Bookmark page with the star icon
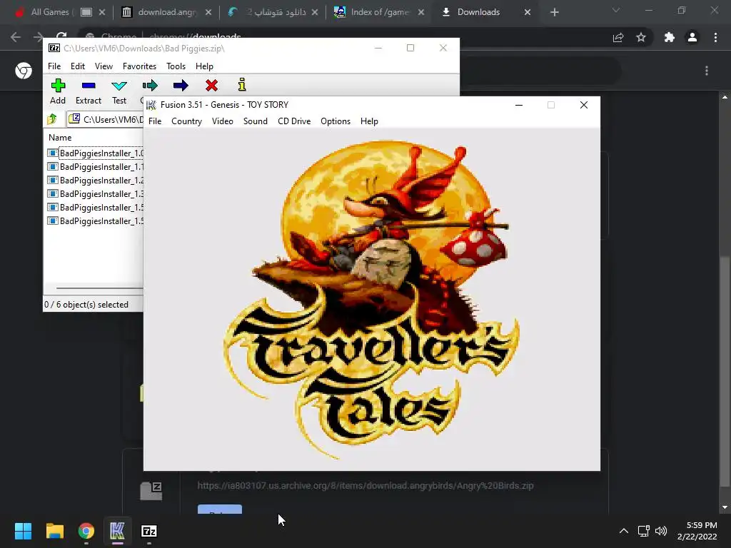Screen dimensions: 731x548 (641, 37)
